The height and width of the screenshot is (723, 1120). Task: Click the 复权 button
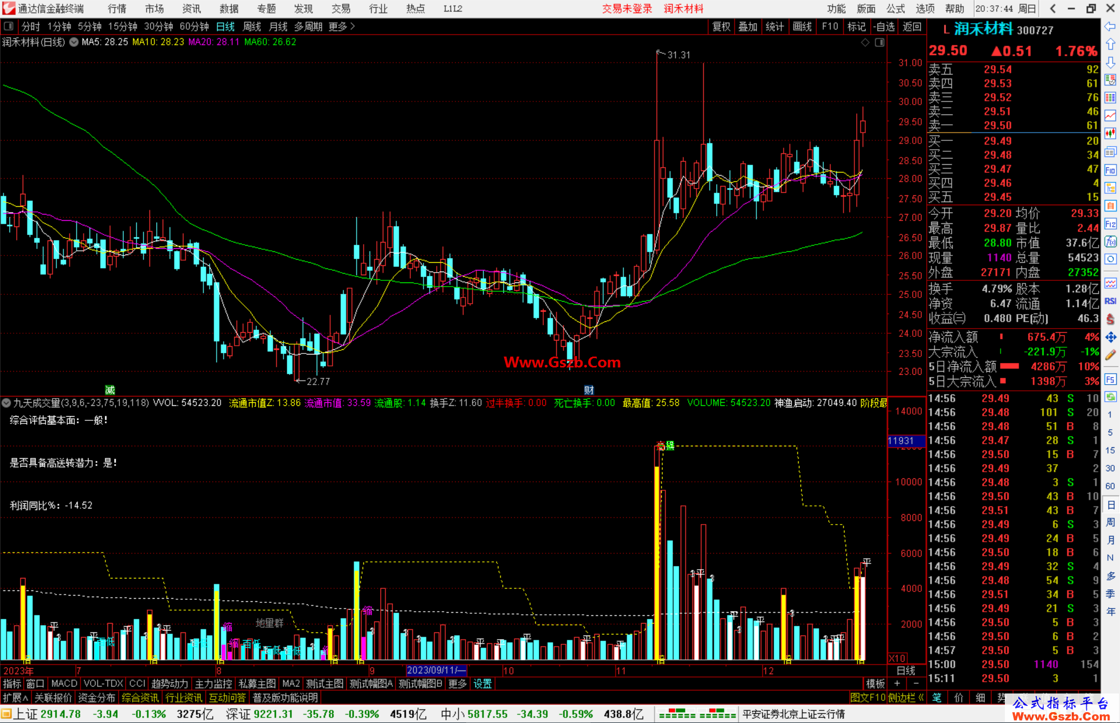click(x=721, y=26)
